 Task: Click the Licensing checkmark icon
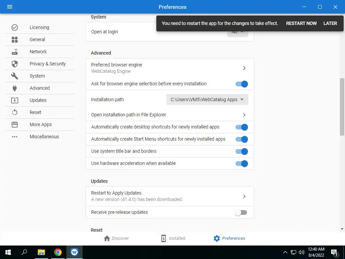pos(14,27)
